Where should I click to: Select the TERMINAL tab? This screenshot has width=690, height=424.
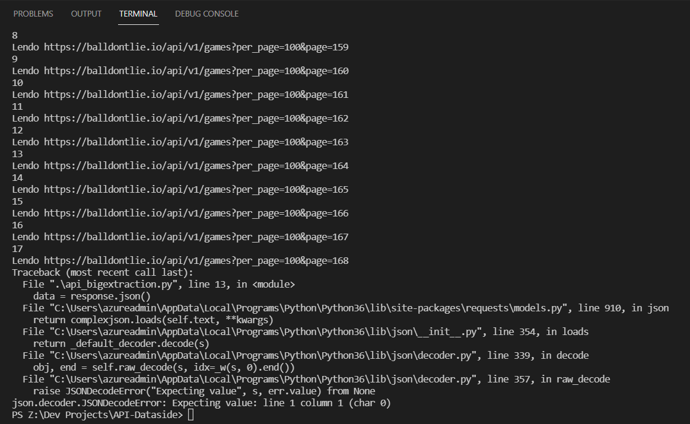(x=138, y=14)
